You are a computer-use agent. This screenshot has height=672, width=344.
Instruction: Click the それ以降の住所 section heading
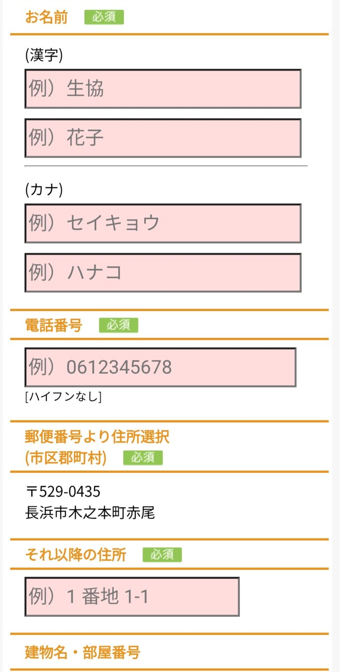tap(76, 554)
